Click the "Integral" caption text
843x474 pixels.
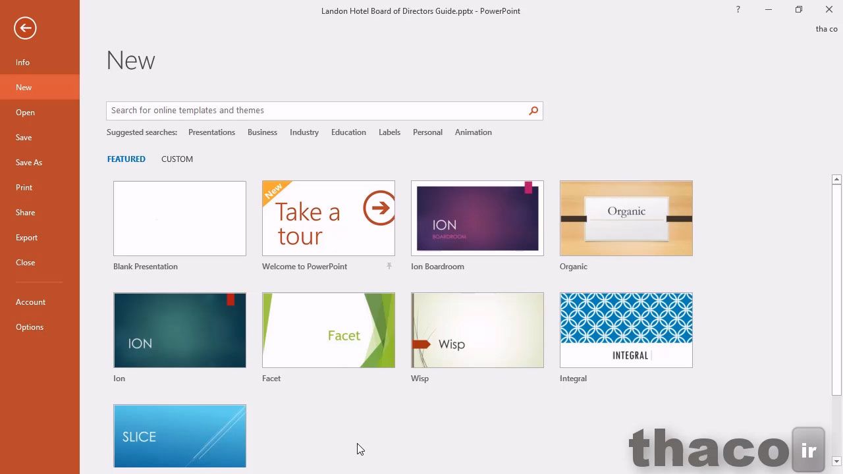[573, 379]
